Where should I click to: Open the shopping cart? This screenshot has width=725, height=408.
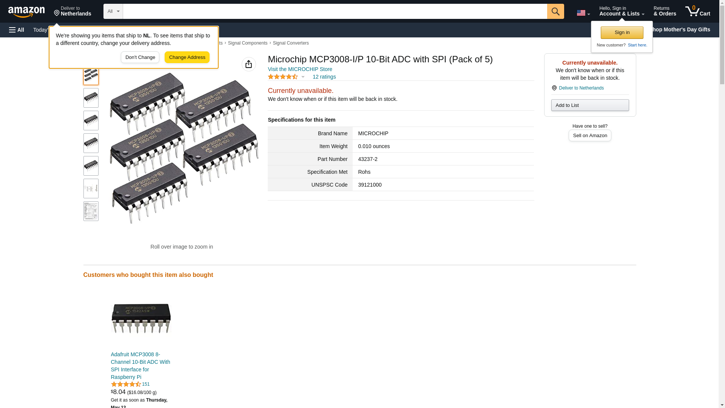click(x=697, y=11)
